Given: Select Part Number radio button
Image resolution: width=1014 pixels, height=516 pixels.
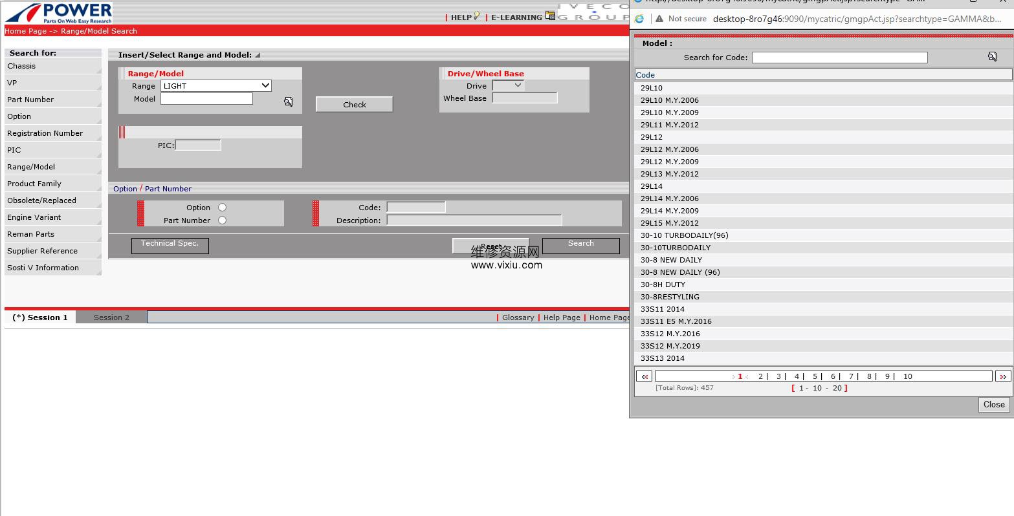Looking at the screenshot, I should pos(222,220).
